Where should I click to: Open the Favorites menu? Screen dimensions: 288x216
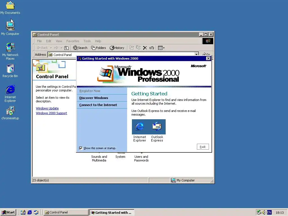click(73, 41)
